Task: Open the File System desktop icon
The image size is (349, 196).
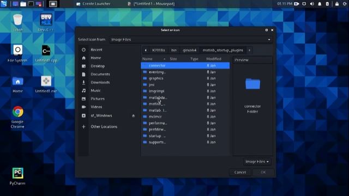Action: pos(17,51)
